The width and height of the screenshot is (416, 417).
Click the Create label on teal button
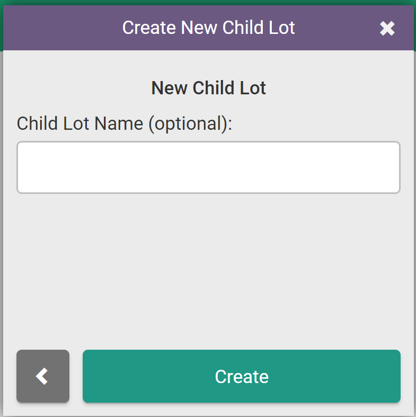[x=242, y=377]
